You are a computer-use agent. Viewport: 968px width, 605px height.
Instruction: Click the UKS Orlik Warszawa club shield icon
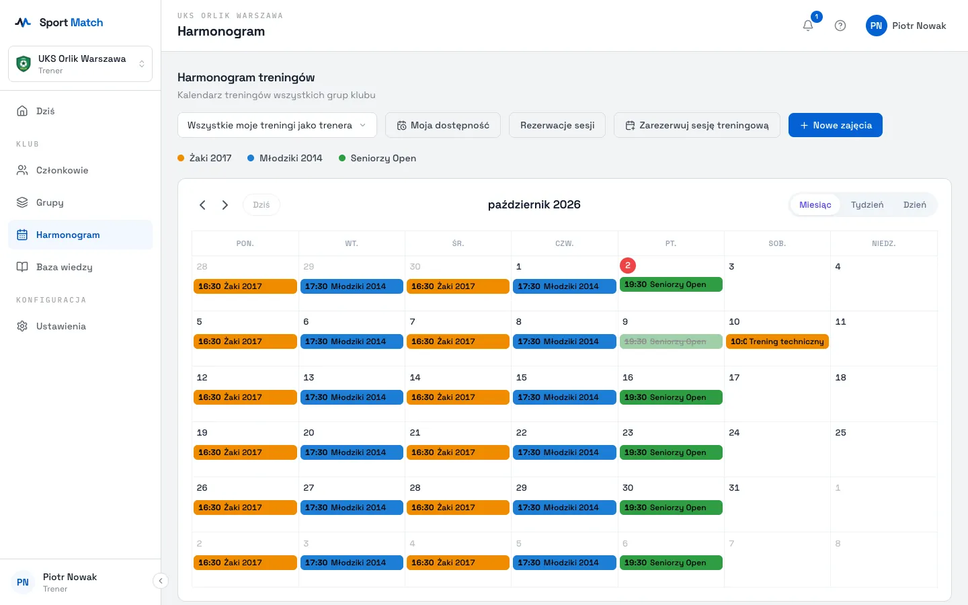tap(24, 64)
